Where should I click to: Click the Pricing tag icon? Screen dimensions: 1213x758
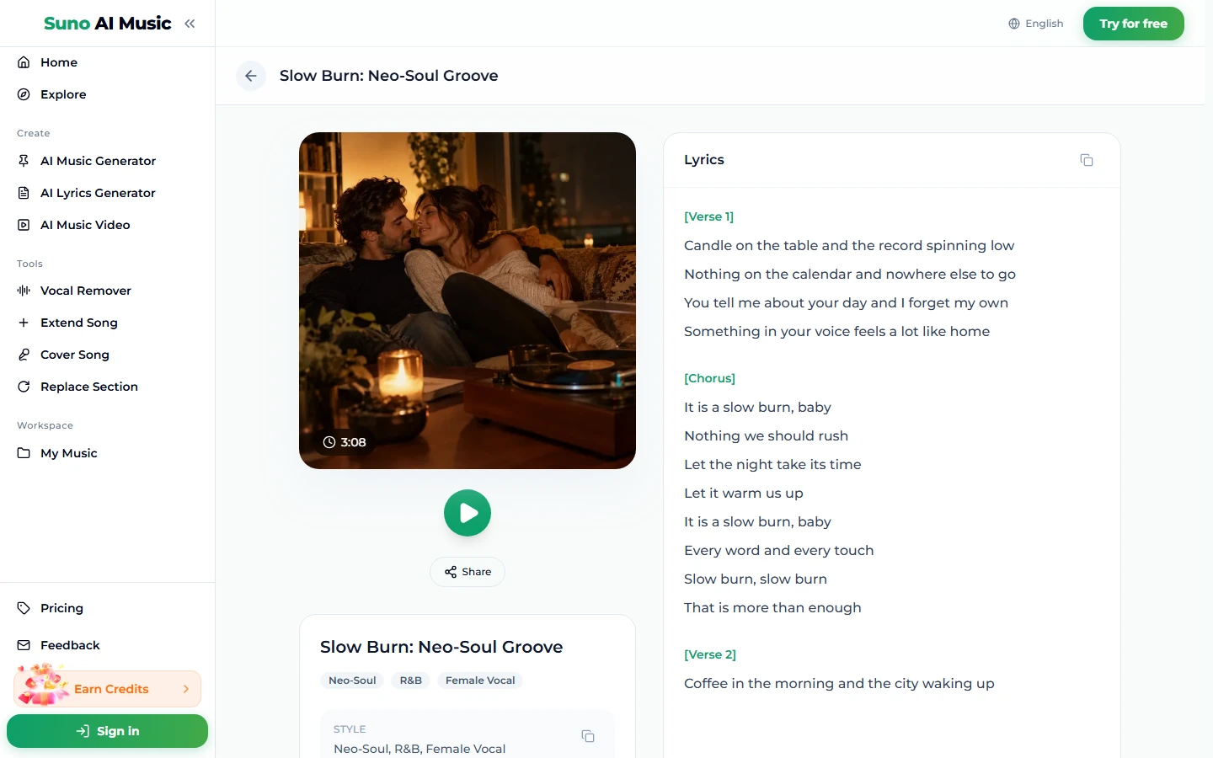[x=24, y=608]
